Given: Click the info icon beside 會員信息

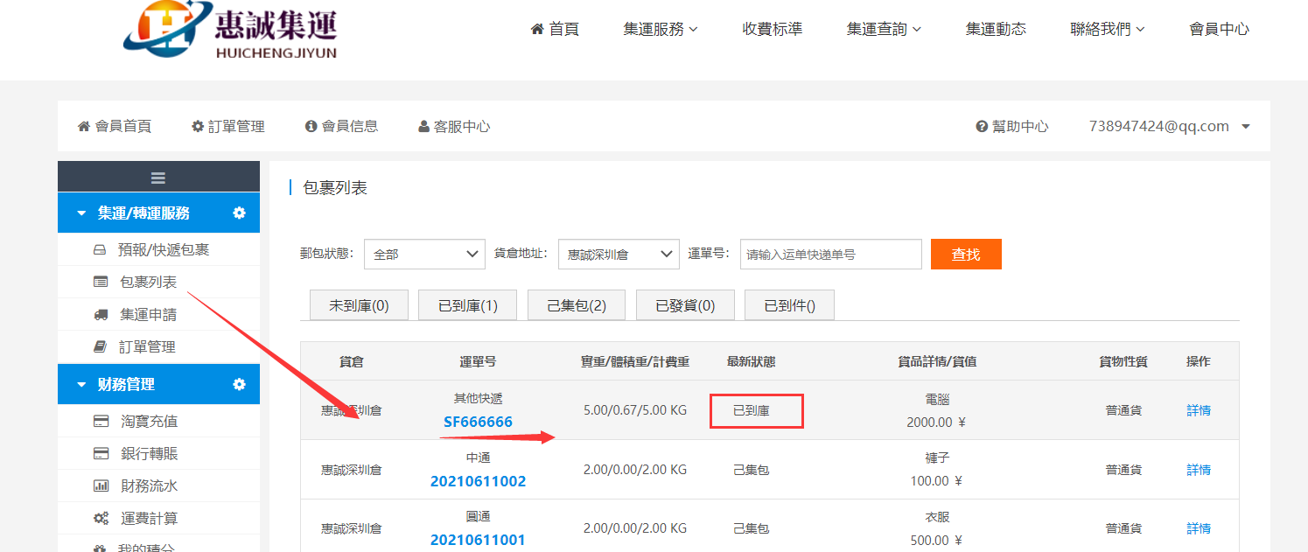Looking at the screenshot, I should pos(311,126).
